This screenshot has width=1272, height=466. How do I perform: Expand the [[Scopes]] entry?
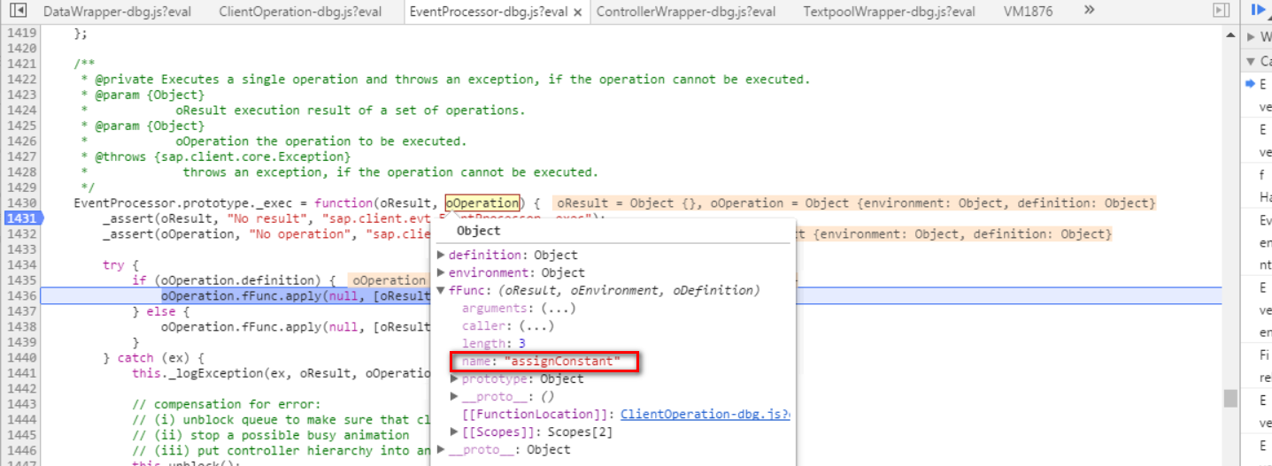[x=454, y=432]
